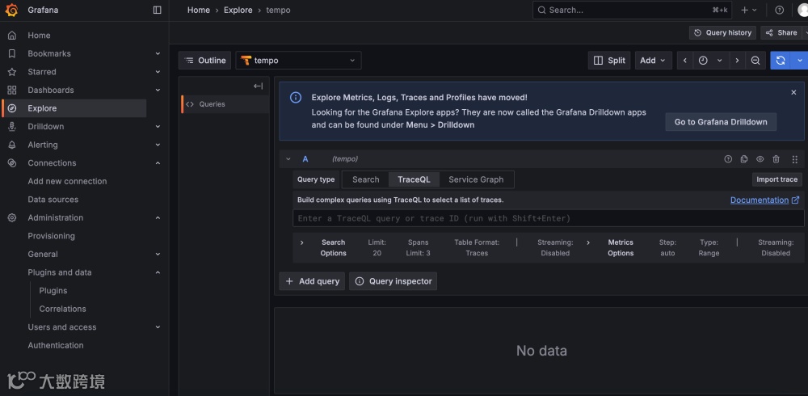Open the plus New menu
Screen dimensions: 808x396
tap(749, 10)
